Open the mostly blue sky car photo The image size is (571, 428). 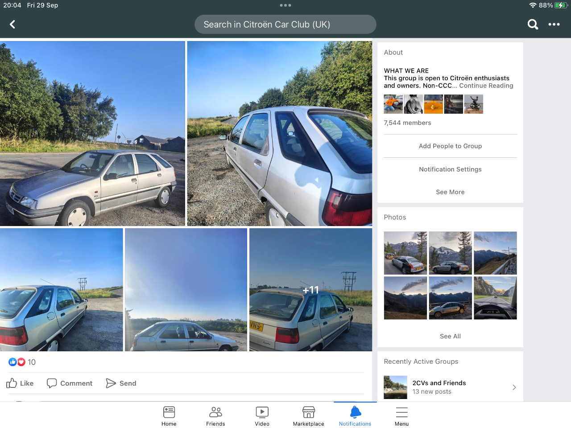(x=186, y=290)
